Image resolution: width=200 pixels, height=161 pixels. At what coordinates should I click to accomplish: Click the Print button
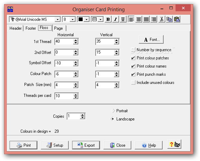pyautogui.click(x=23, y=145)
